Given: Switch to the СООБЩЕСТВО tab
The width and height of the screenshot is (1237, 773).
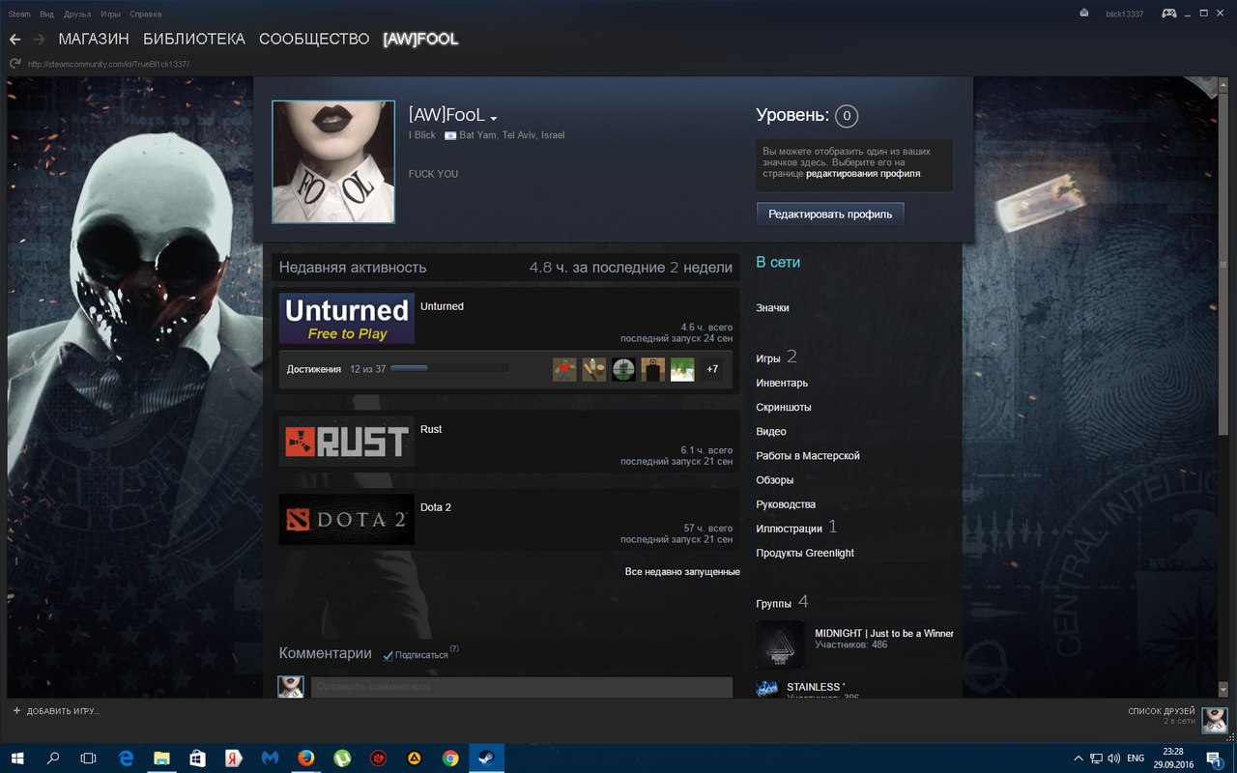Looking at the screenshot, I should coord(314,40).
